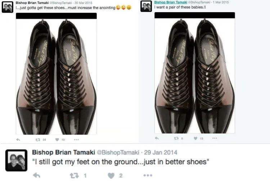Open the 30 Mar 2015 timestamp link
Screen dimensions: 270x184
click(84, 3)
